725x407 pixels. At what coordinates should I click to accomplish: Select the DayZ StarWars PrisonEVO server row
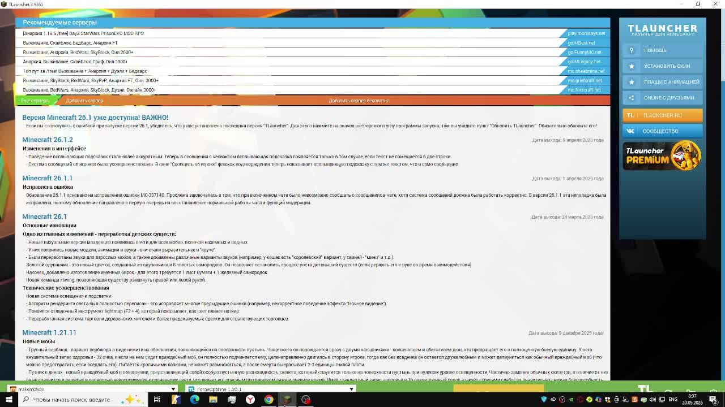(x=313, y=33)
